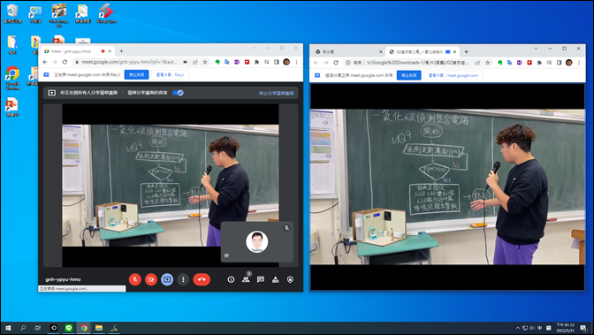Image resolution: width=594 pixels, height=335 pixels.
Task: Open the notification center in the taskbar
Action: (583, 328)
